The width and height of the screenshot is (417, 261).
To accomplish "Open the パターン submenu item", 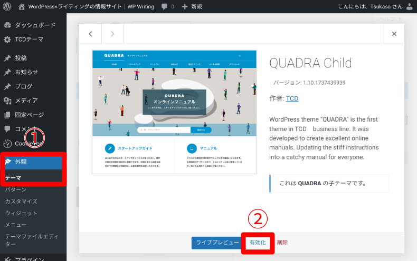I will coord(16,189).
